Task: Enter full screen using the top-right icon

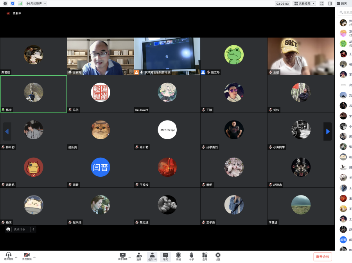Action: [x=322, y=4]
